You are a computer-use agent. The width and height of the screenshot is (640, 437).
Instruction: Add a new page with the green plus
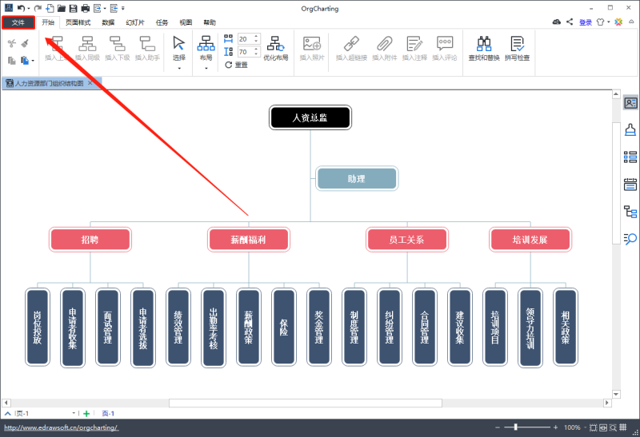point(86,414)
